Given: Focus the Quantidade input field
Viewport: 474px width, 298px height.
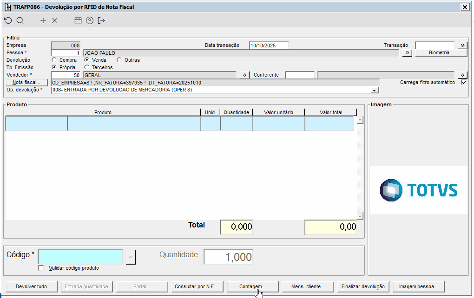Looking at the screenshot, I should tap(228, 257).
